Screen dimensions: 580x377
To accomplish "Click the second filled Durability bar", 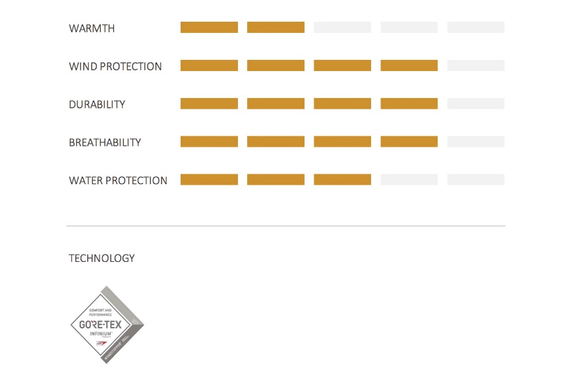I will [275, 103].
